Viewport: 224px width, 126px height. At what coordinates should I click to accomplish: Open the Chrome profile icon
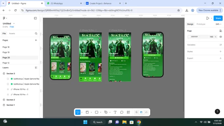pos(193,10)
